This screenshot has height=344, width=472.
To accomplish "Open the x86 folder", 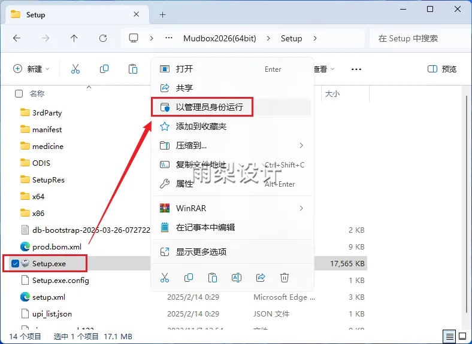I will 32,214.
